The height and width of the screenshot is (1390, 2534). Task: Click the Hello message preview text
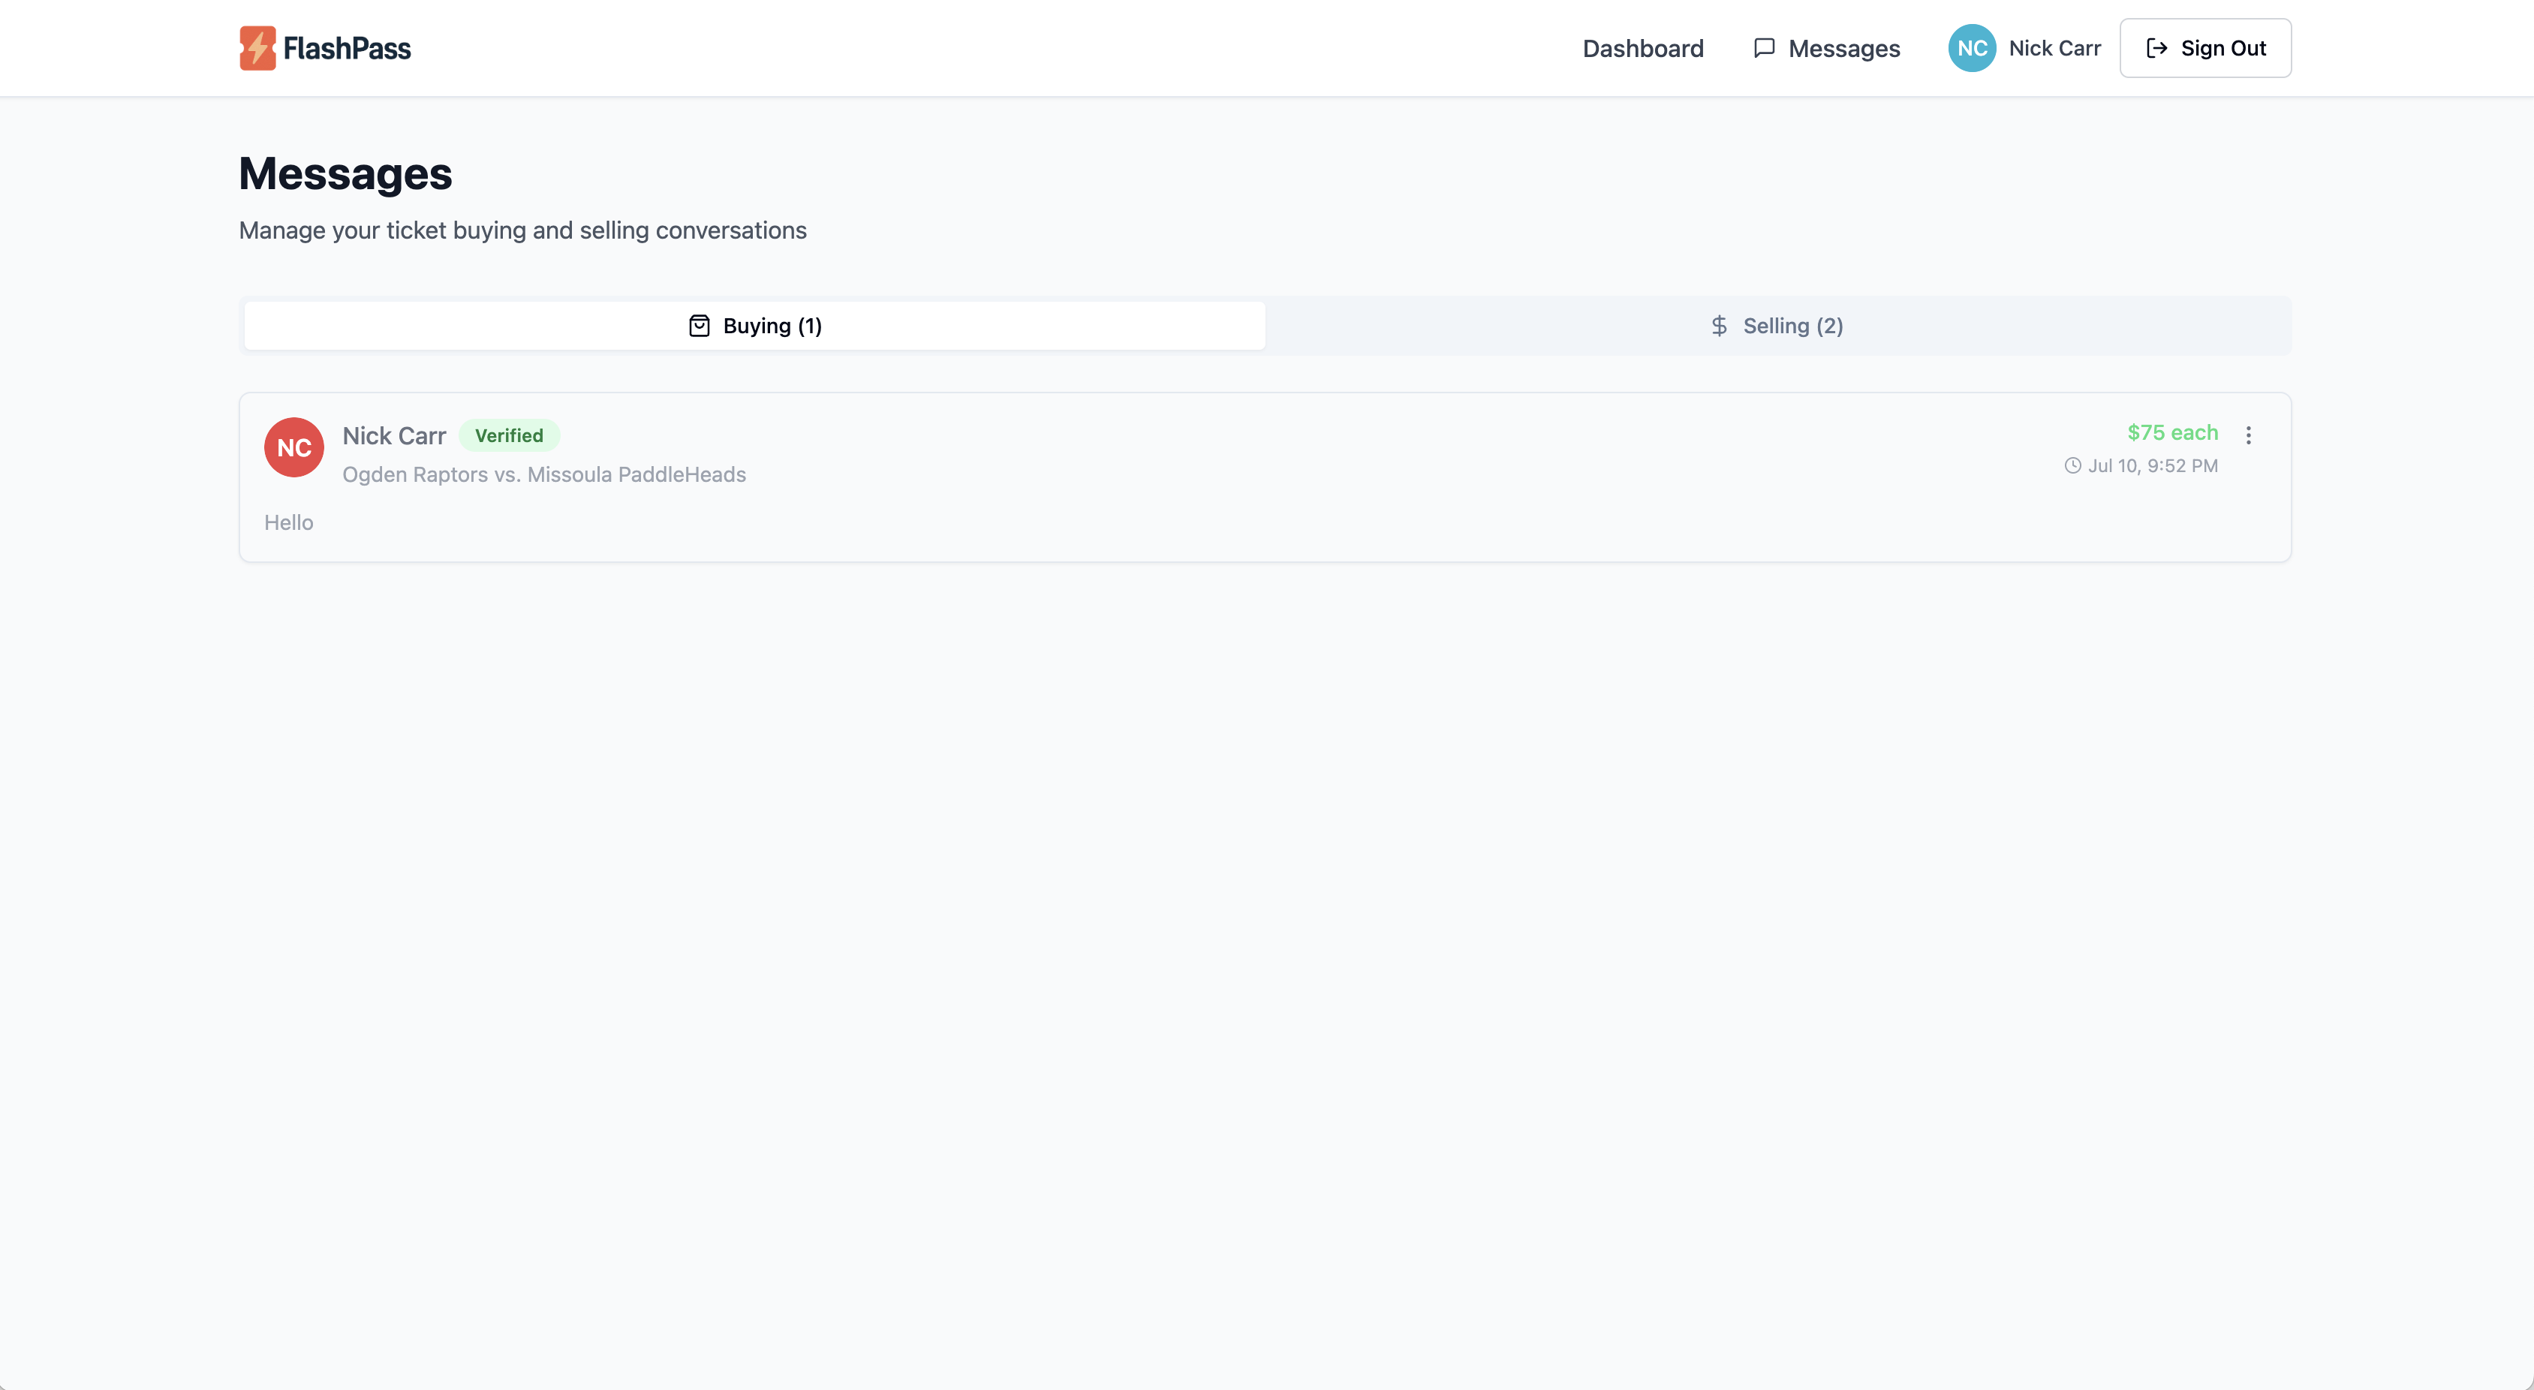pos(288,522)
